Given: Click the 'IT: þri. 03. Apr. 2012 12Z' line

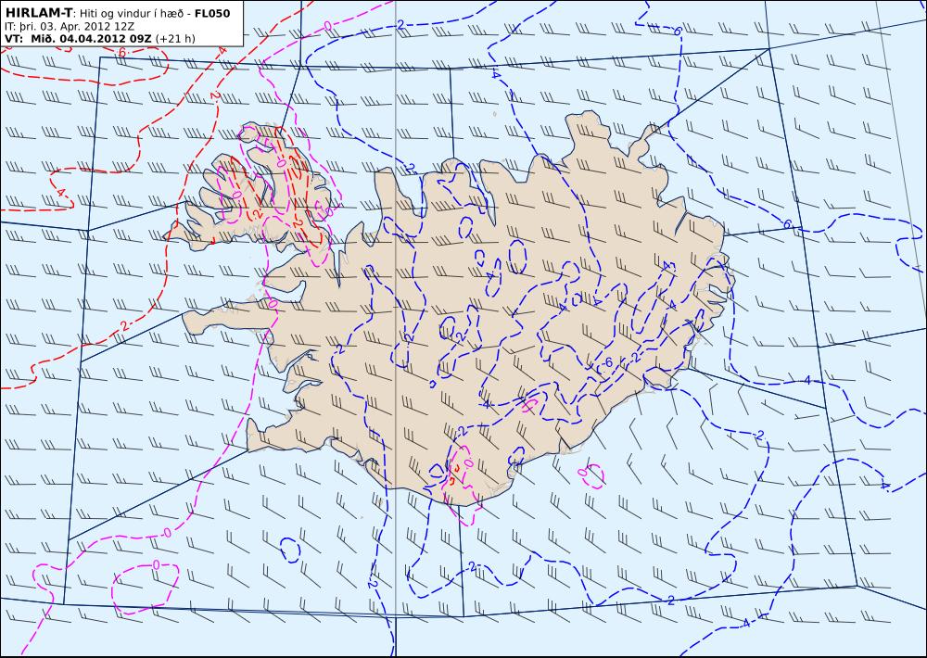Looking at the screenshot, I should coord(70,26).
